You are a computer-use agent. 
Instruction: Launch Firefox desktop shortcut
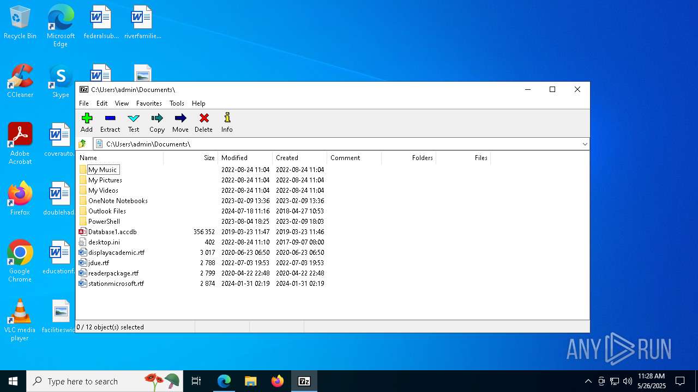click(x=20, y=199)
